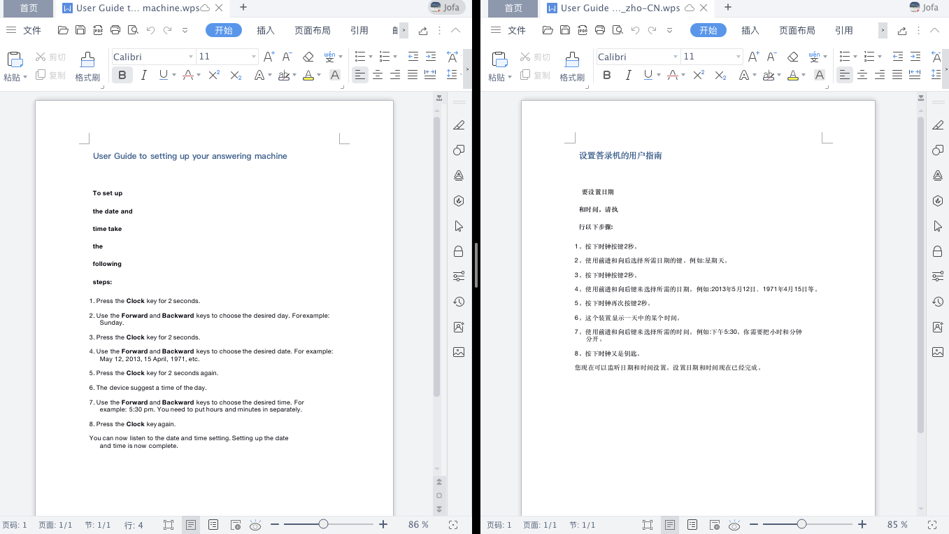Viewport: 949px width, 534px height.
Task: Click 剪切 button in left window
Action: point(50,57)
